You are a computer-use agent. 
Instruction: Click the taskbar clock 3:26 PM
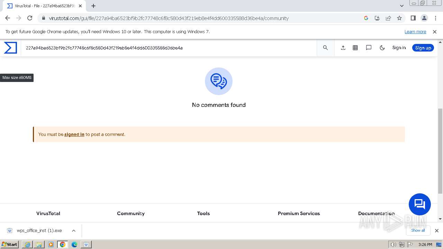pos(425,245)
